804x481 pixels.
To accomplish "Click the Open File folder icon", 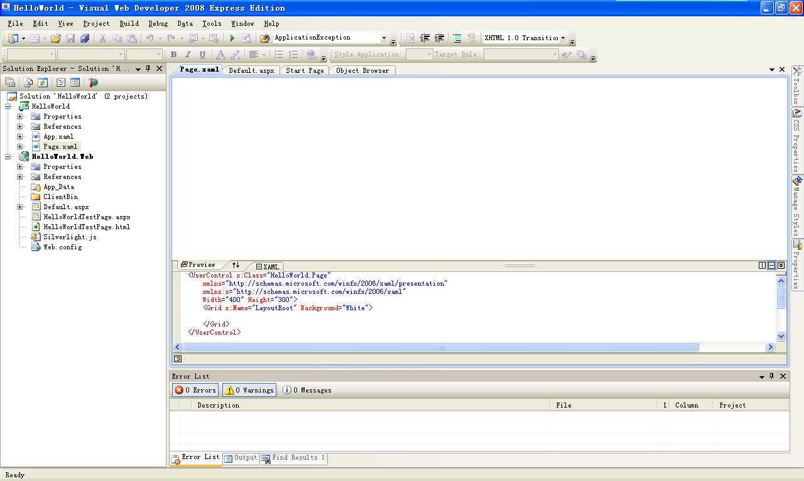I will [x=56, y=38].
